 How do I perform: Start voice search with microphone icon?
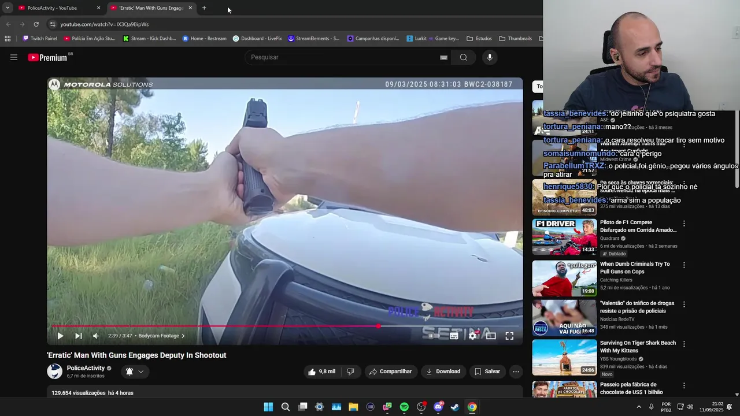coord(490,57)
